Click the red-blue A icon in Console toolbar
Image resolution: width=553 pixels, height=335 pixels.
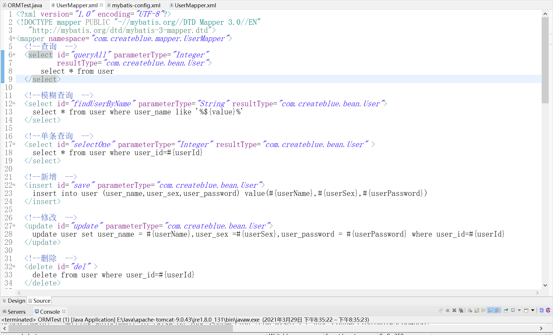click(x=548, y=310)
